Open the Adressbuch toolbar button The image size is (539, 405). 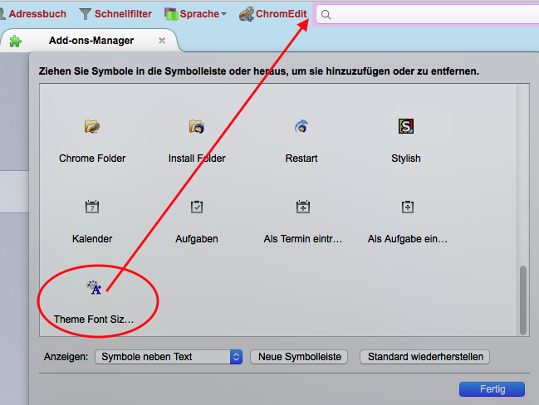(x=31, y=14)
